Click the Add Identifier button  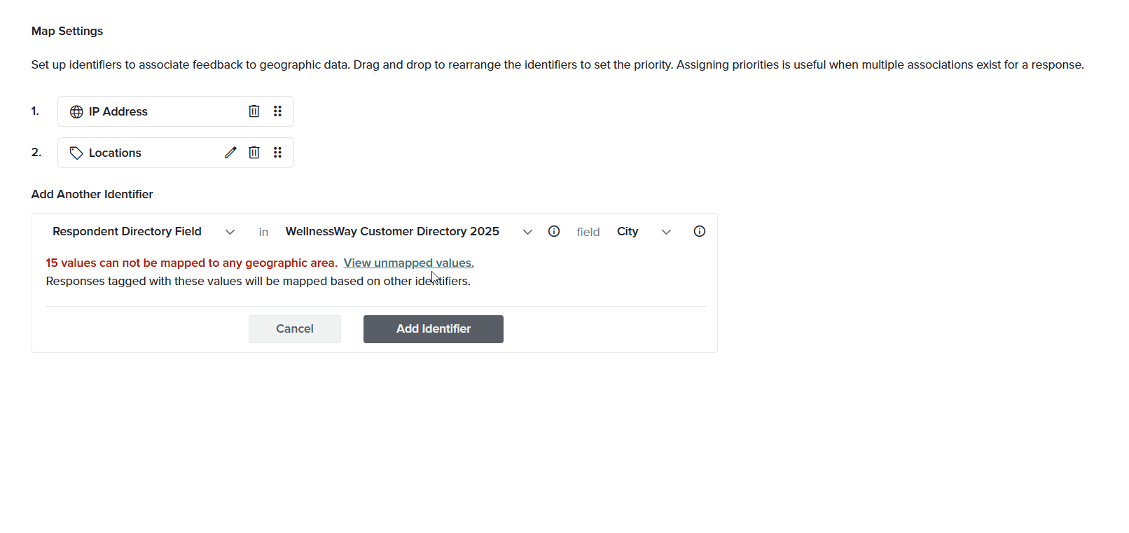pos(434,329)
